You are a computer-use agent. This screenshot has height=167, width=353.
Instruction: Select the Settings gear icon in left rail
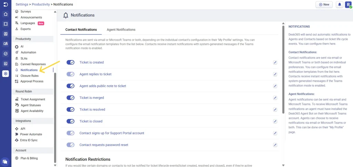pos(6,73)
